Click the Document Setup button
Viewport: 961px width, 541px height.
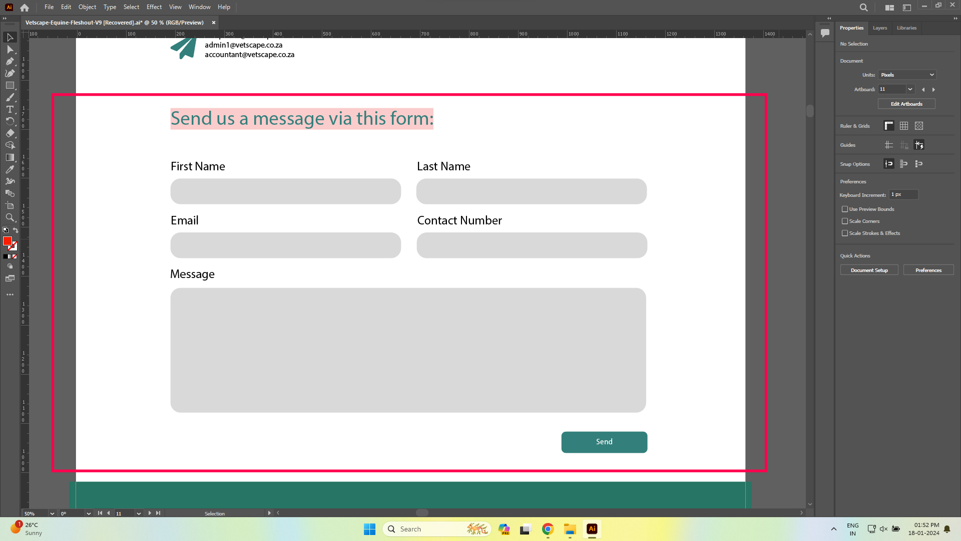tap(869, 270)
